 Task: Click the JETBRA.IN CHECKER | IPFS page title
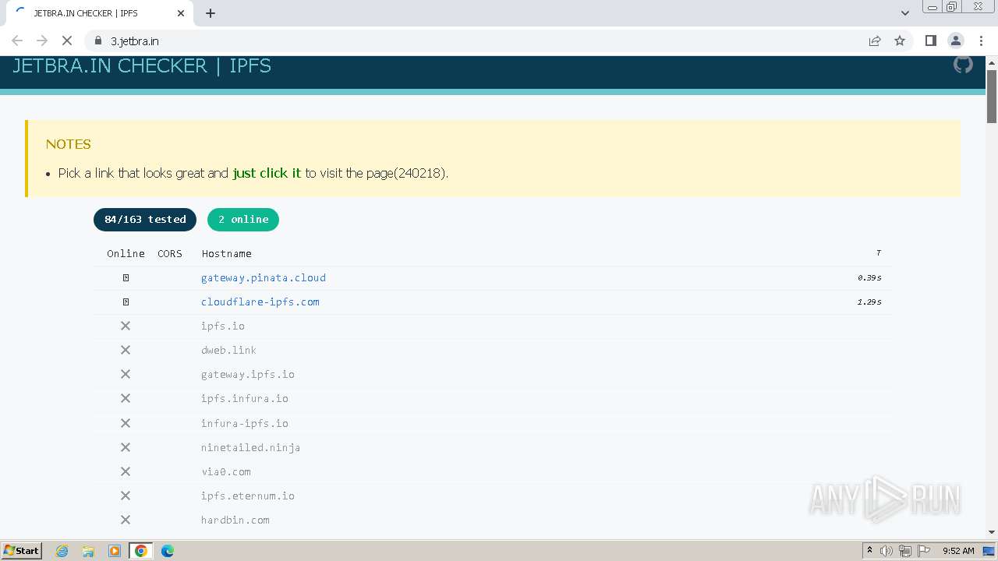click(142, 65)
